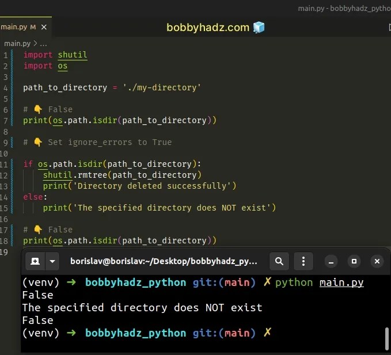This screenshot has width=391, height=355.
Task: Maximize the terminal window
Action: coord(354,261)
